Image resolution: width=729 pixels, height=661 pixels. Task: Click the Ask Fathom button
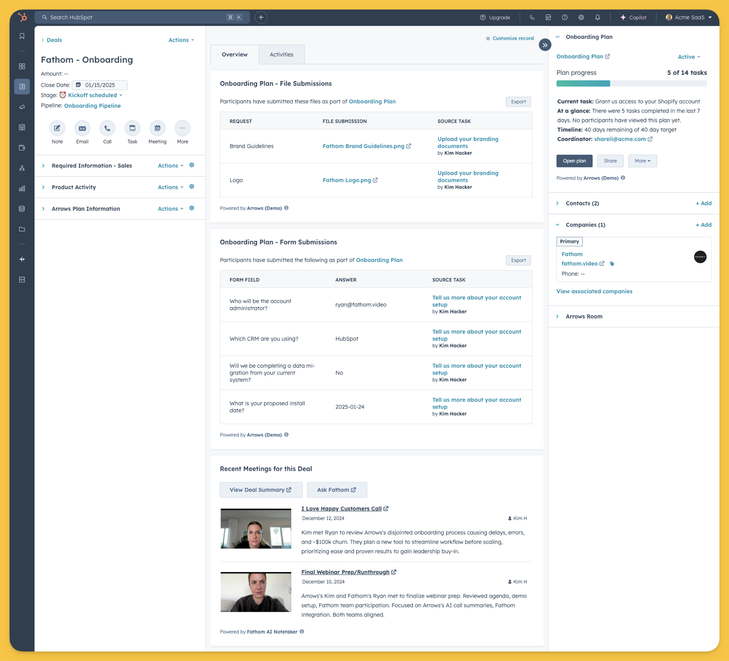pyautogui.click(x=337, y=490)
